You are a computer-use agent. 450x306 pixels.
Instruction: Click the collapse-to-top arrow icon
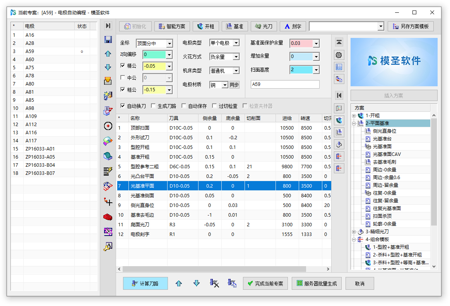coord(339,42)
